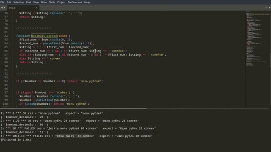Click parseFloat on line 84
Viewport: 271px width, 152px height.
click(52, 43)
